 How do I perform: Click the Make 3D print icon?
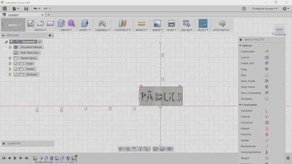(x=172, y=23)
